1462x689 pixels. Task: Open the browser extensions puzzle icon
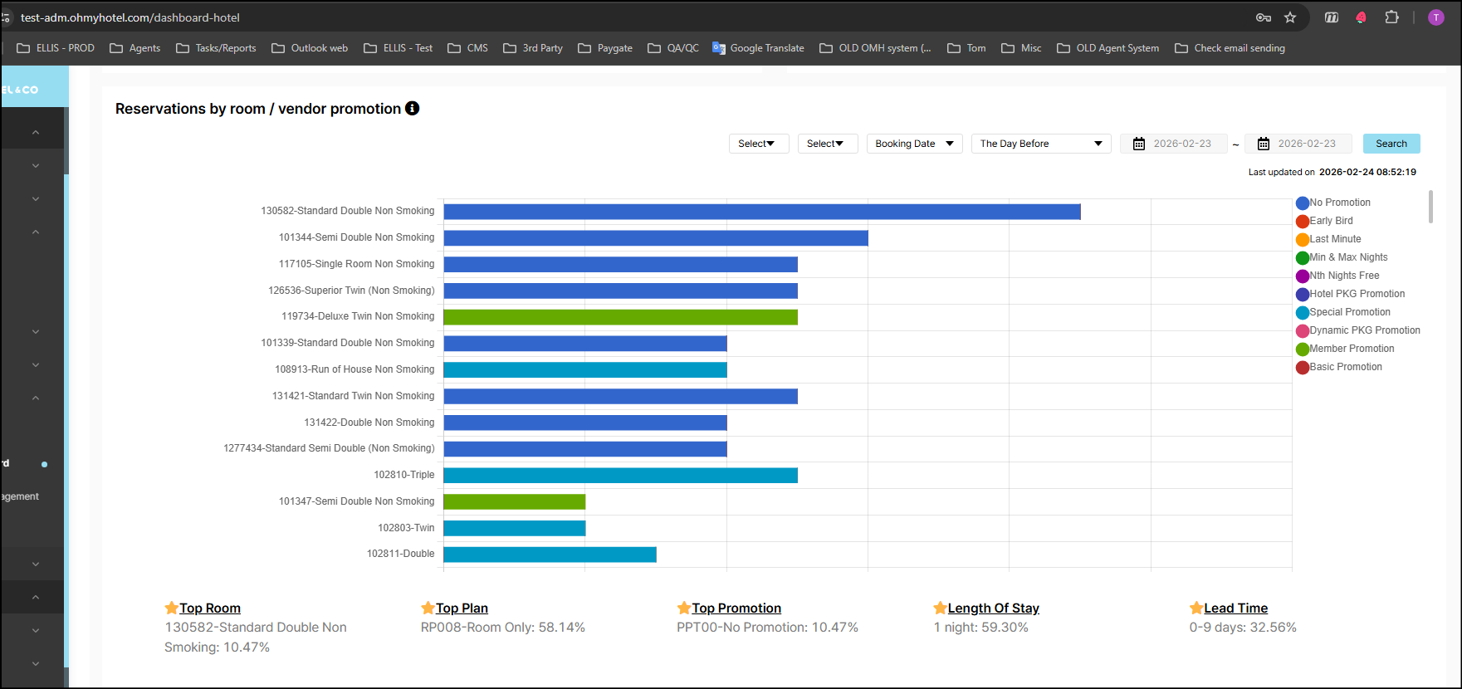click(x=1392, y=17)
